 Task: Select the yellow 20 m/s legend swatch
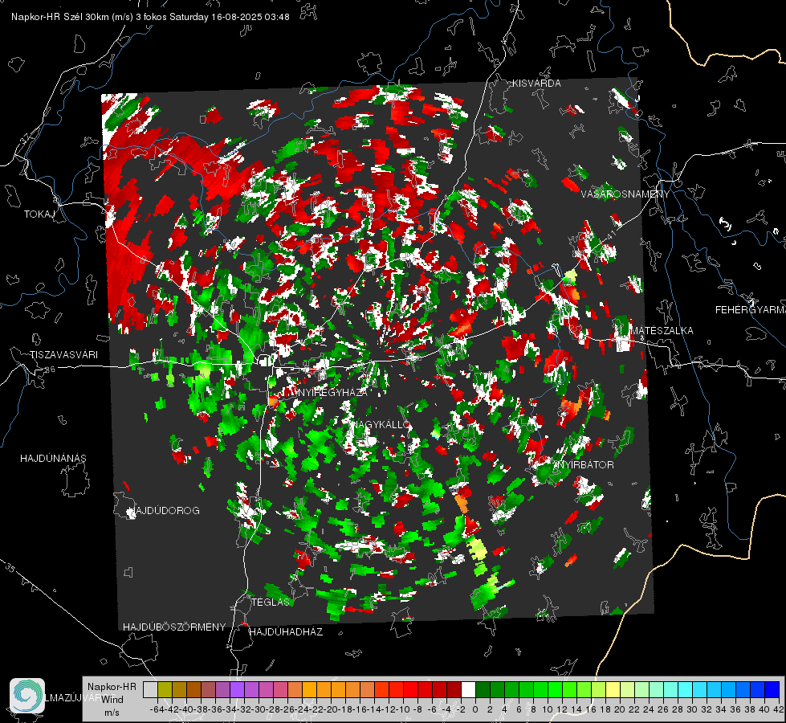613,689
